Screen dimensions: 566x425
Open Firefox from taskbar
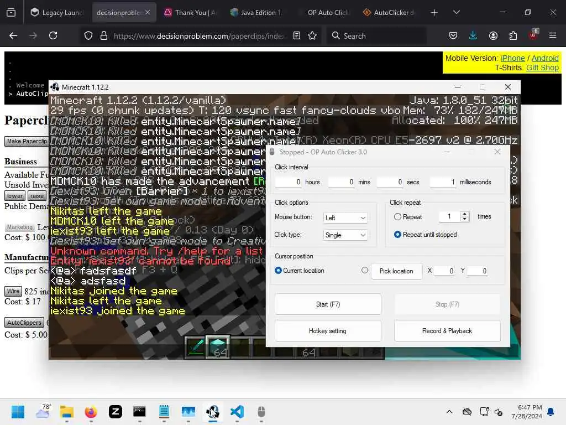click(91, 412)
